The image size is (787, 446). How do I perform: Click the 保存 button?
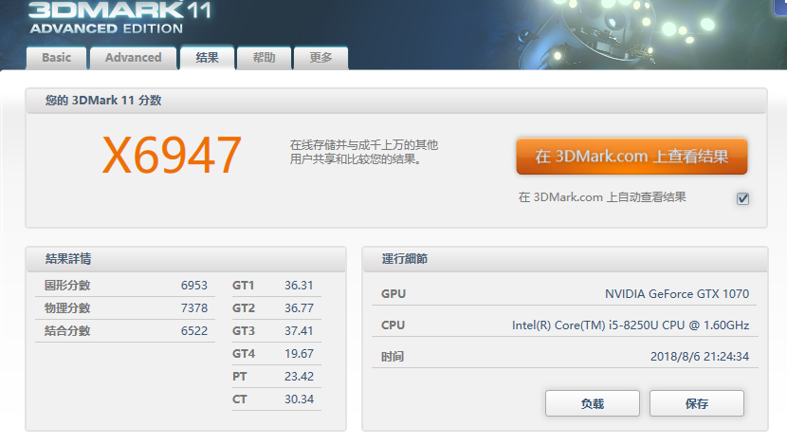tap(697, 403)
